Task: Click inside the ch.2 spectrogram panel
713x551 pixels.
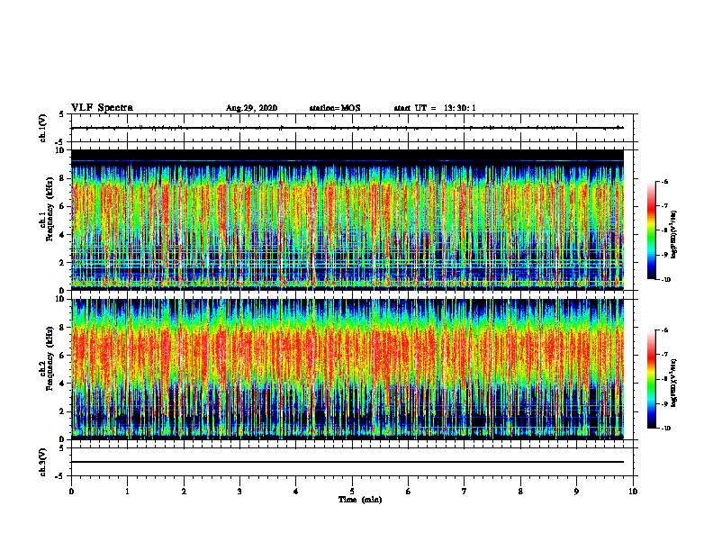Action: click(347, 369)
